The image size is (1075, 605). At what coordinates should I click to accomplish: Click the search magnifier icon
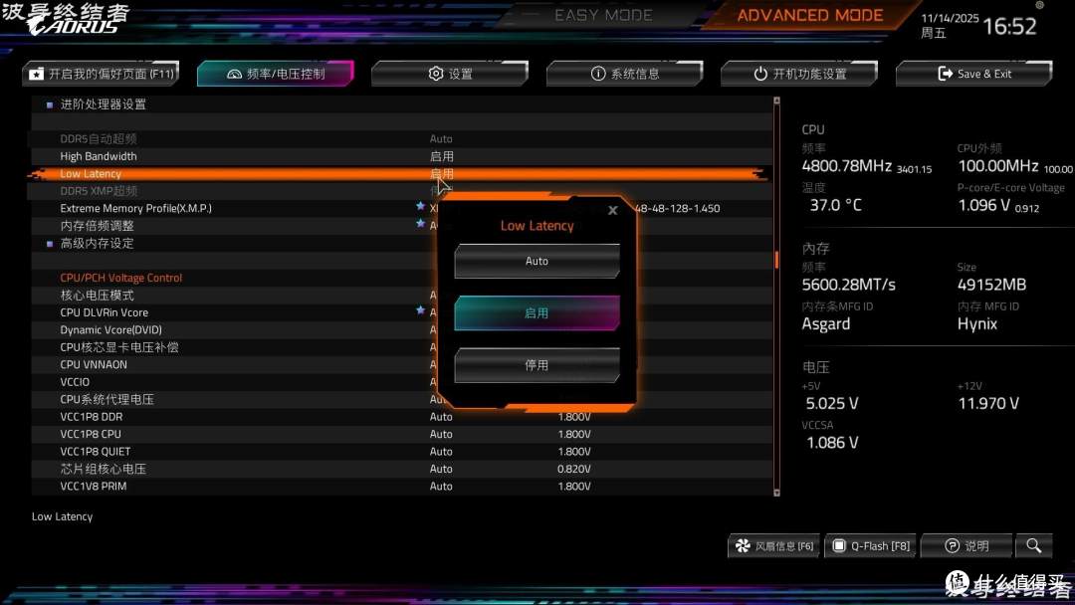1034,546
